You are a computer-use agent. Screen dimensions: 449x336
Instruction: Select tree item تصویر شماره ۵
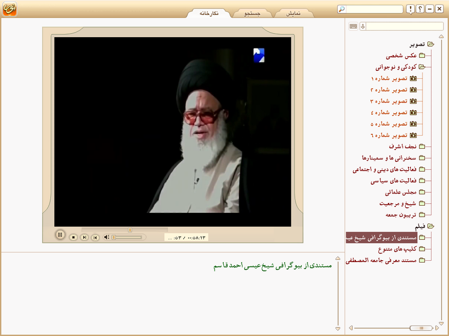click(389, 124)
